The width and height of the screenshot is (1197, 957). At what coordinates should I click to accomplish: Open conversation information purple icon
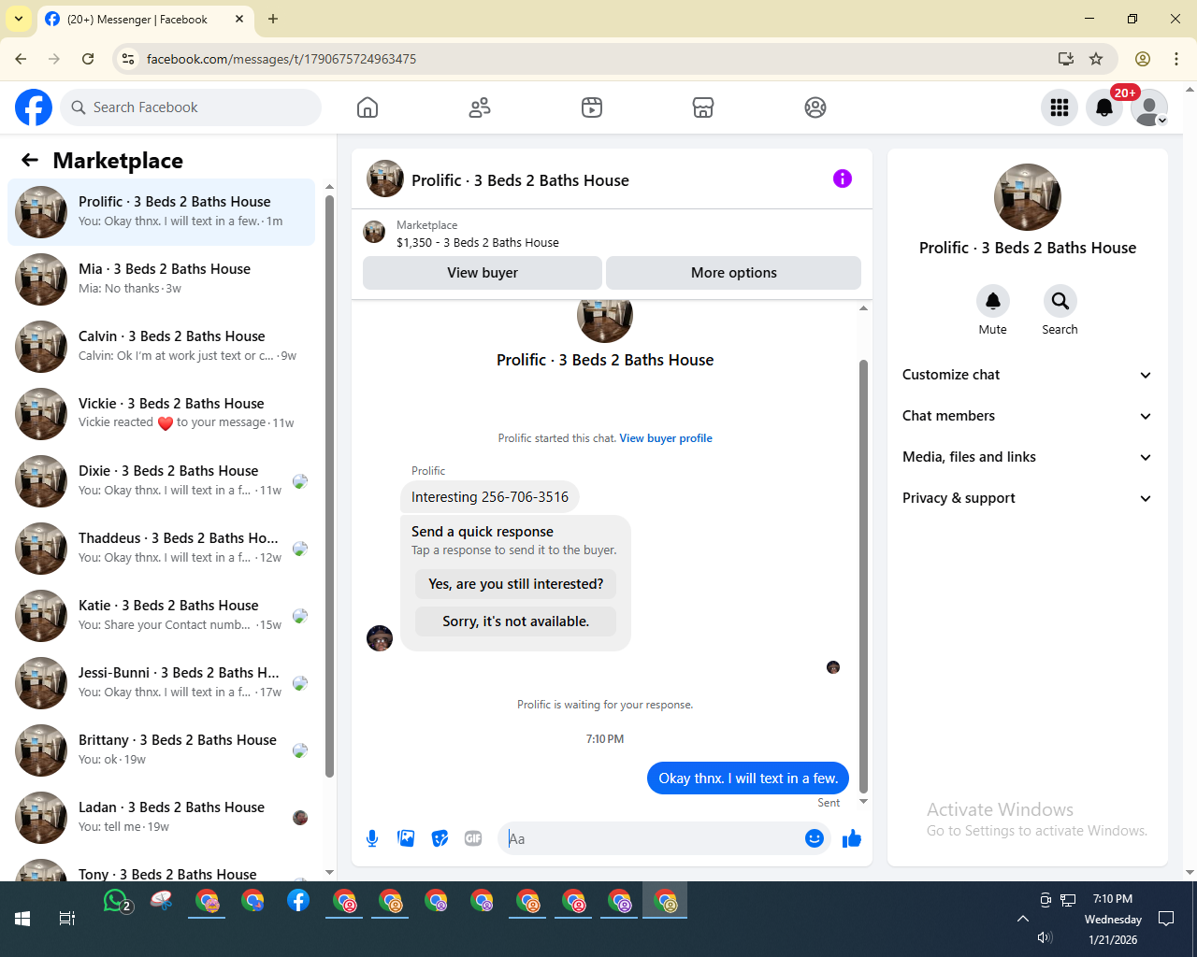tap(843, 179)
